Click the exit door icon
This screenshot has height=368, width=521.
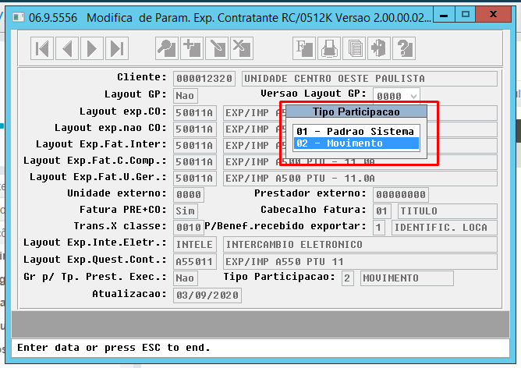tap(379, 48)
